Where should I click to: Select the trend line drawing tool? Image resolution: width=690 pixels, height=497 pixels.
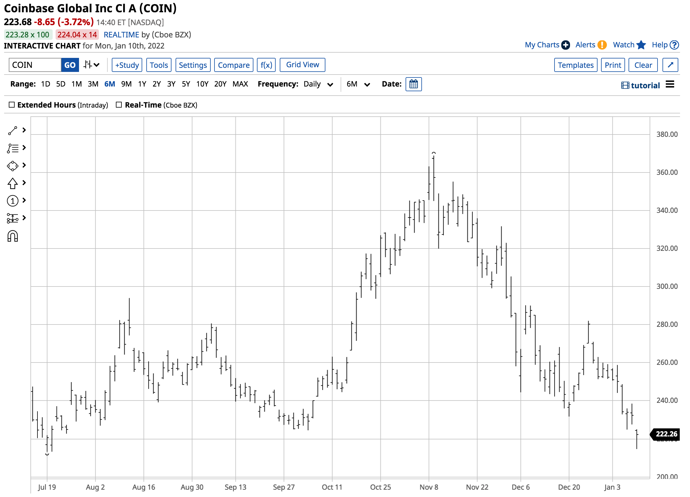coord(13,131)
